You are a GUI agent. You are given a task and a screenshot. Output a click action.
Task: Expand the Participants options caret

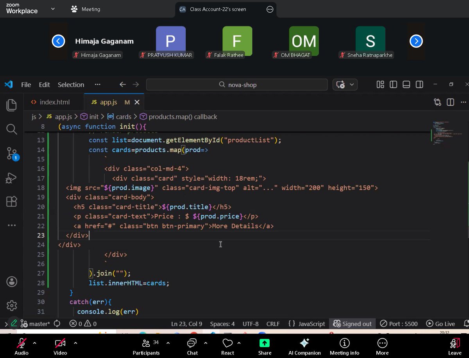coord(168,343)
